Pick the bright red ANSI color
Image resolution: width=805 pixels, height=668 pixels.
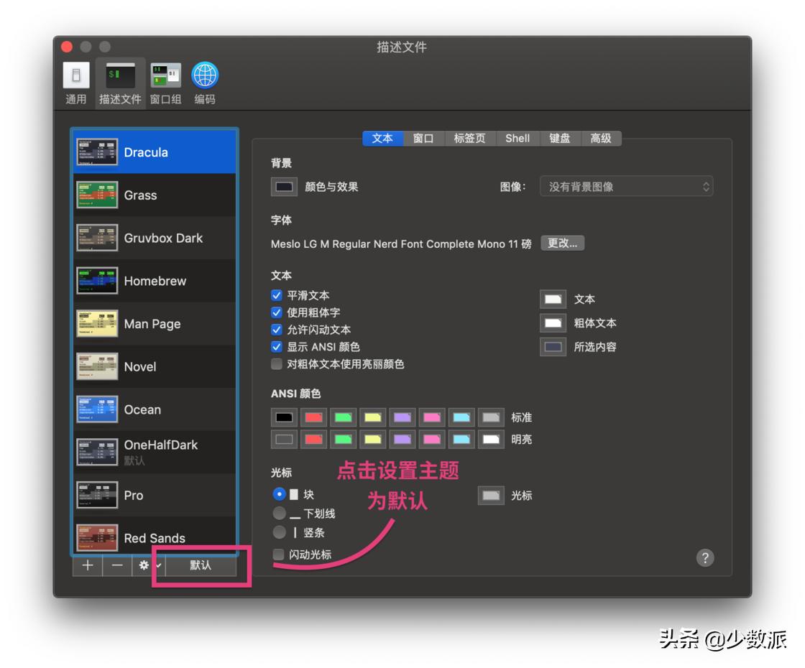click(x=313, y=439)
